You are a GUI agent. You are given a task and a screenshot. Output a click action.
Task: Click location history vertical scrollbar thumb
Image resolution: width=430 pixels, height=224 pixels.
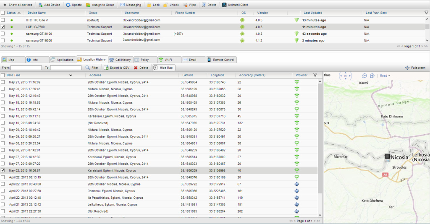coord(320,138)
